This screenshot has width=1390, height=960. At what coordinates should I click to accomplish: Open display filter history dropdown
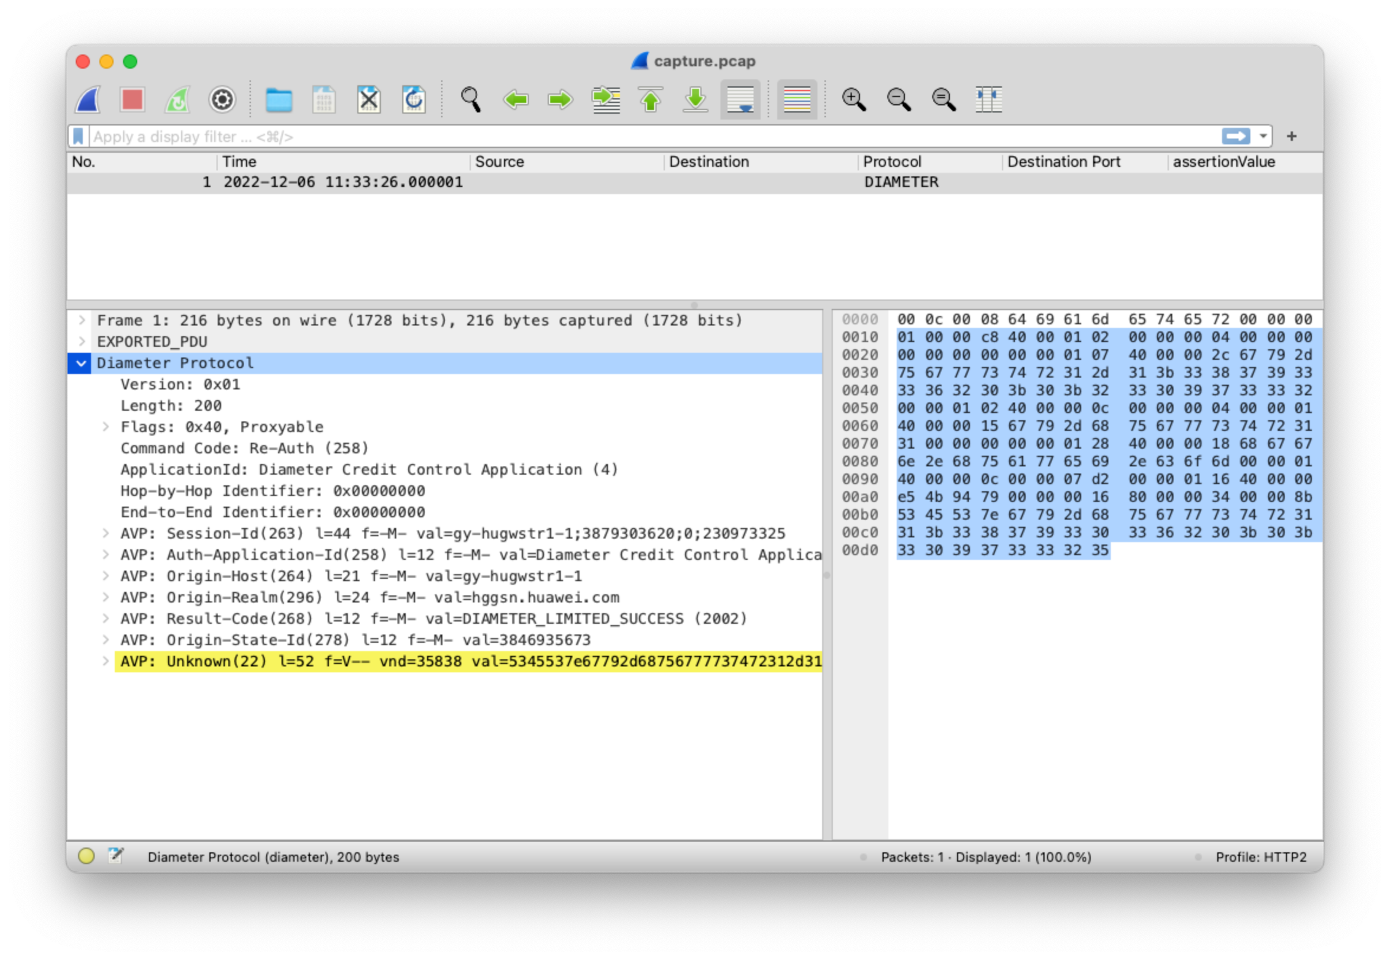pyautogui.click(x=1263, y=137)
